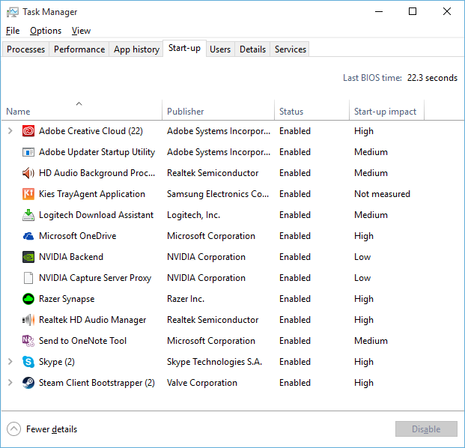Click the Send to OneNote Tool icon

[x=28, y=341]
